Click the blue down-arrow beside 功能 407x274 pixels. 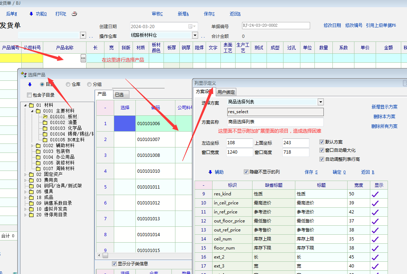coord(31,14)
